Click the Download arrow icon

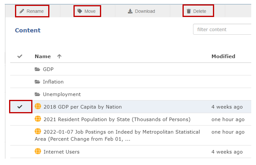[130, 11]
